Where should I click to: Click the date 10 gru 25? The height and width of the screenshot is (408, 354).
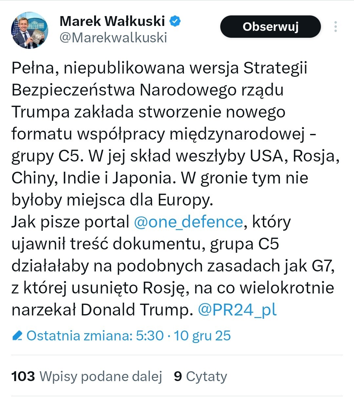[202, 336]
